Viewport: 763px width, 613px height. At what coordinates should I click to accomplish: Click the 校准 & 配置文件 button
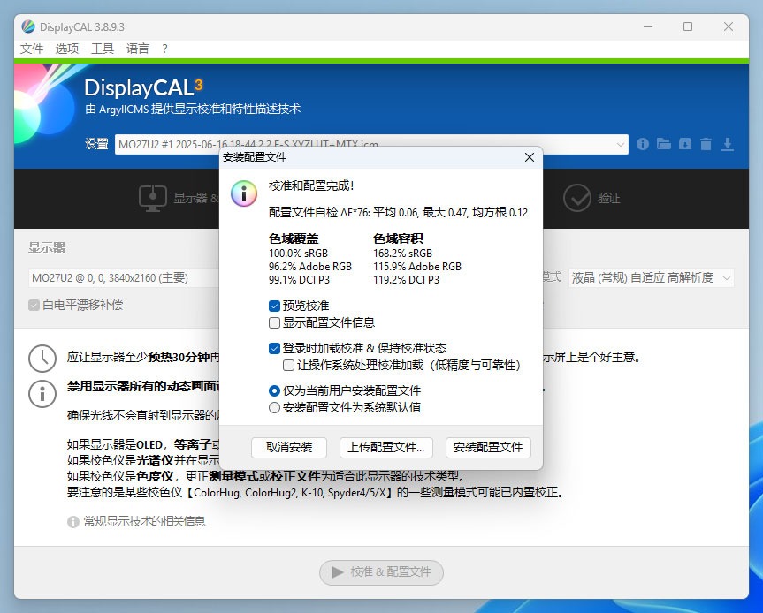pos(382,572)
